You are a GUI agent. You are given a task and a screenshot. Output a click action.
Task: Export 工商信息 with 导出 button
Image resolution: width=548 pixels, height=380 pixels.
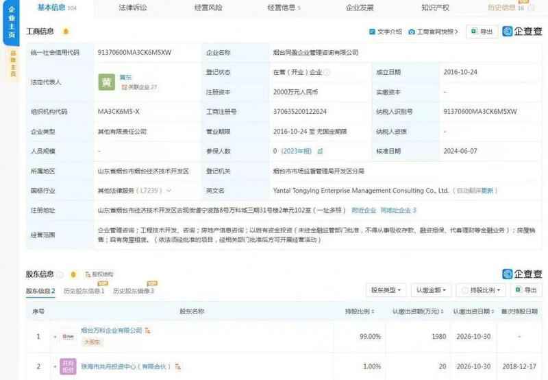point(482,32)
